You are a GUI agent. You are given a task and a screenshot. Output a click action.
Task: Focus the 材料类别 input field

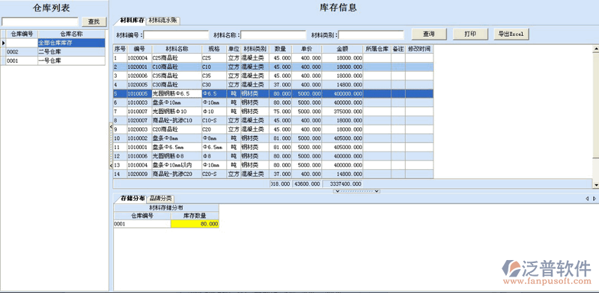pyautogui.click(x=371, y=35)
